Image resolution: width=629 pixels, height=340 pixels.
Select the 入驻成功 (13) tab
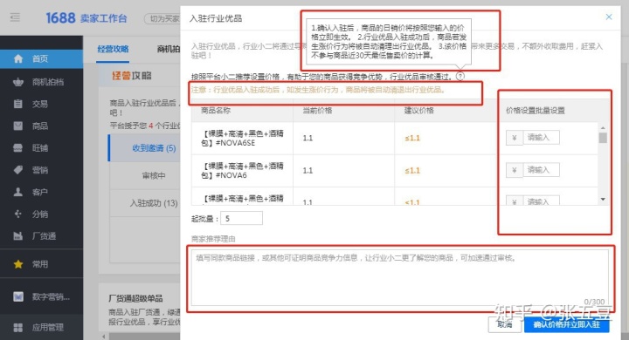pos(154,203)
